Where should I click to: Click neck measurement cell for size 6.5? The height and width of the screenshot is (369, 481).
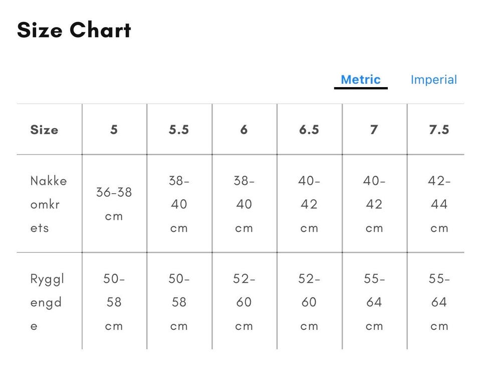(309, 204)
